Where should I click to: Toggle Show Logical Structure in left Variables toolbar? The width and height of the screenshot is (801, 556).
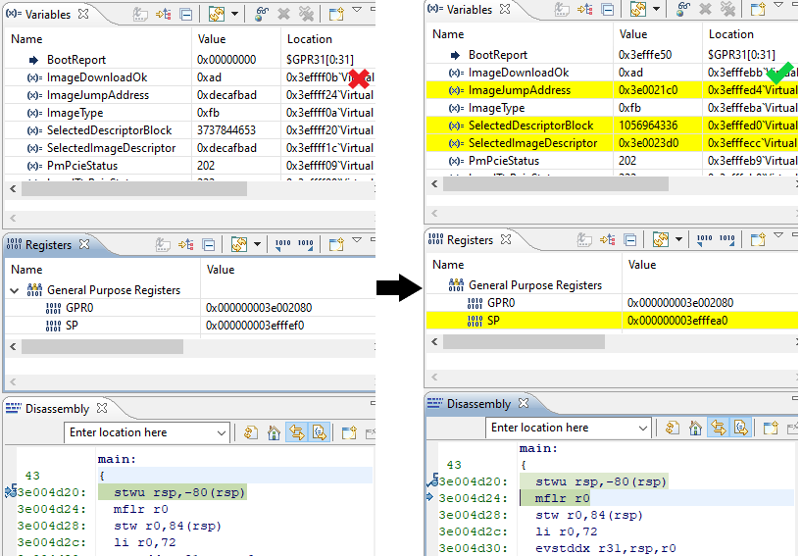pyautogui.click(x=164, y=15)
